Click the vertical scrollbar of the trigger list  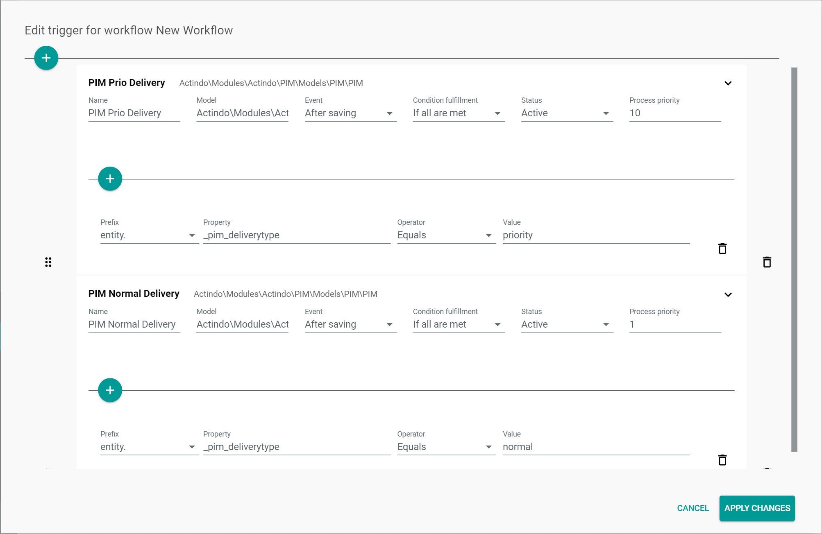(x=794, y=260)
